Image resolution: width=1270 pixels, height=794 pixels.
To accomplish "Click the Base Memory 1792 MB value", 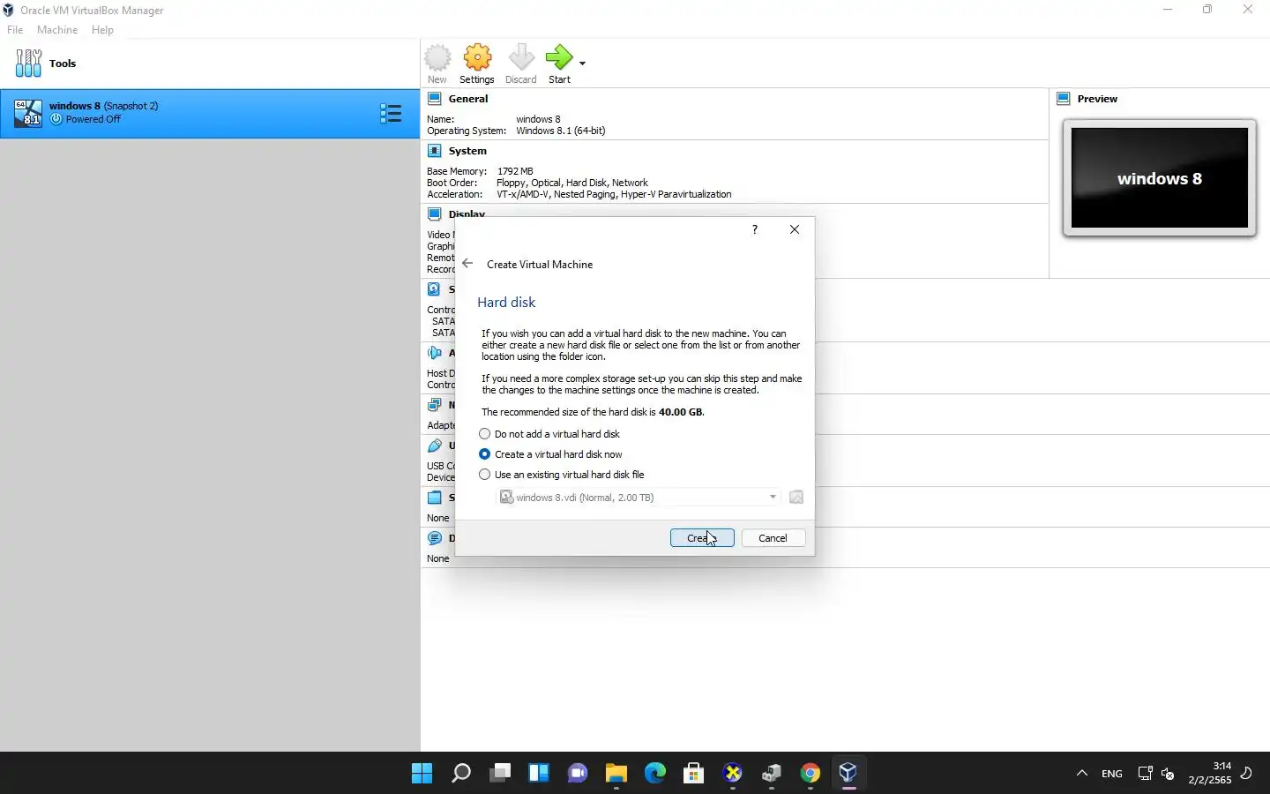I will pyautogui.click(x=515, y=171).
